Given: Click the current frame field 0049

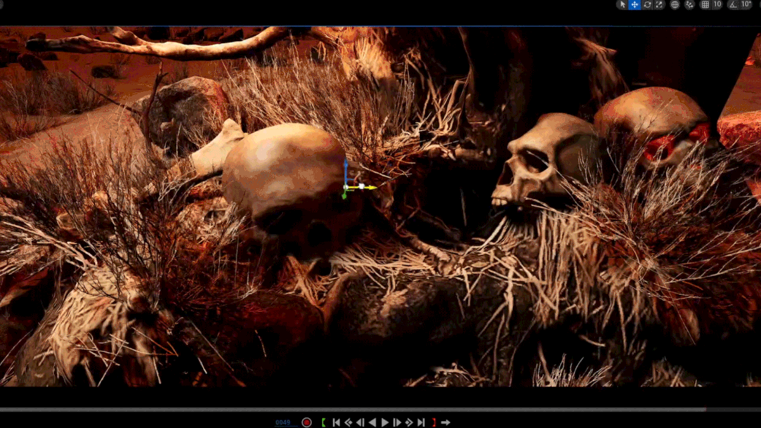Looking at the screenshot, I should pos(282,422).
